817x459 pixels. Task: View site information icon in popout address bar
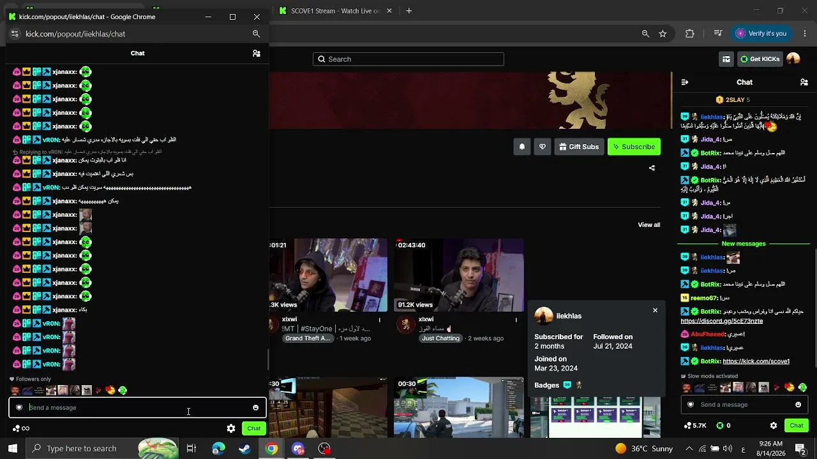15,34
